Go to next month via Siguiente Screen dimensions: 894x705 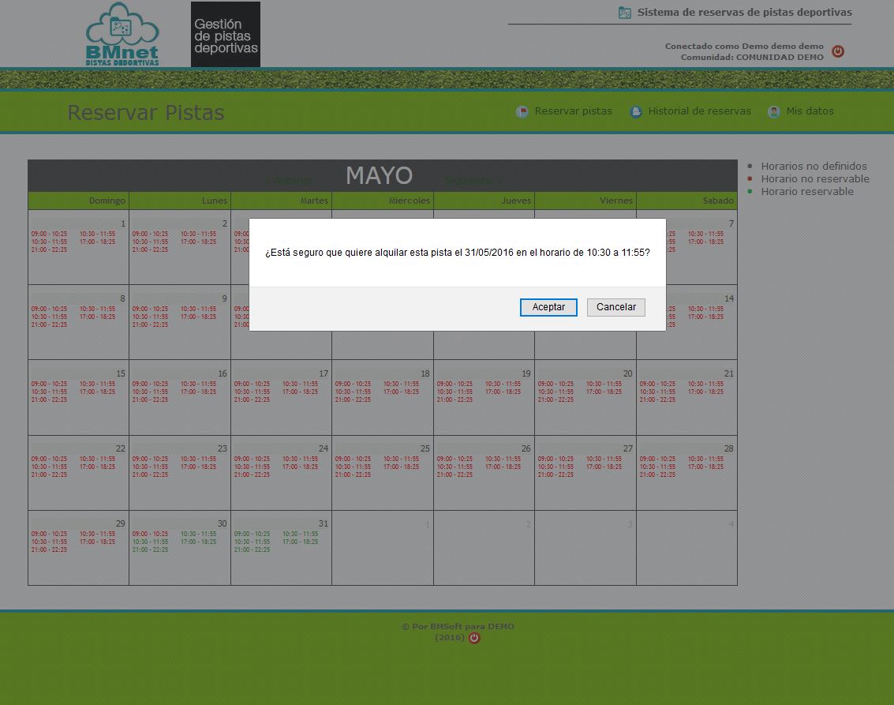click(x=472, y=181)
